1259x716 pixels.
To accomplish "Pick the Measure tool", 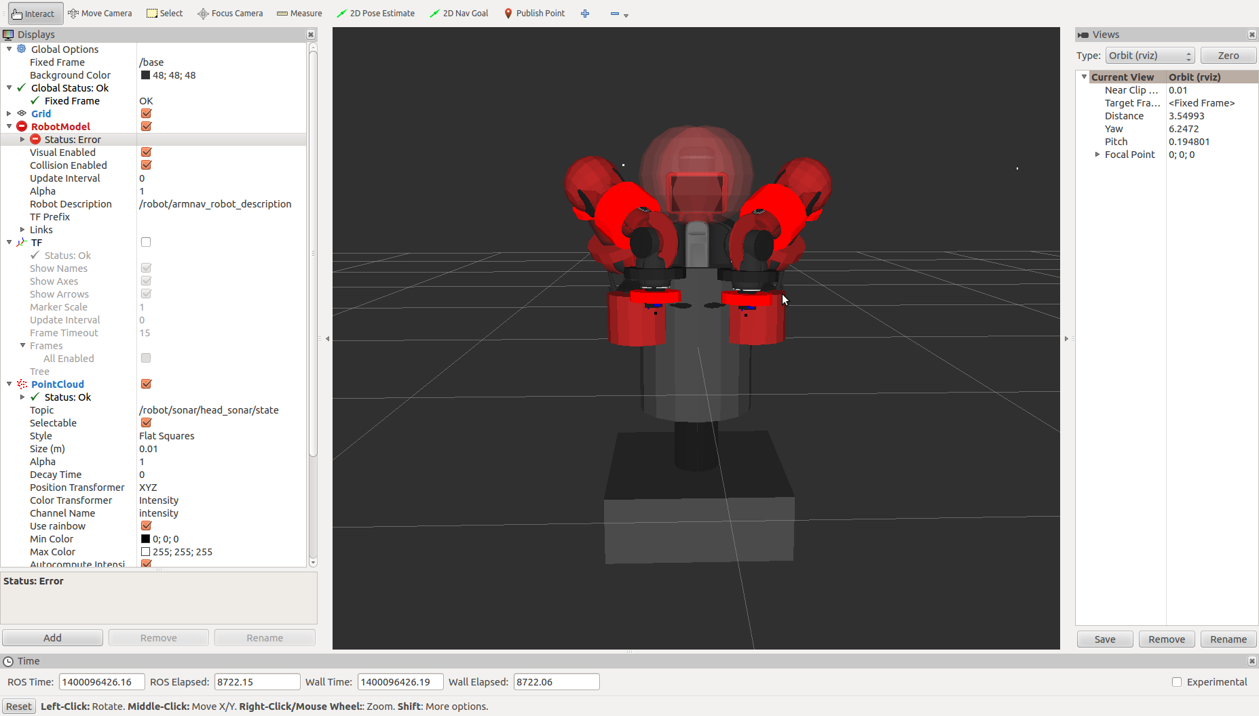I will pos(300,14).
